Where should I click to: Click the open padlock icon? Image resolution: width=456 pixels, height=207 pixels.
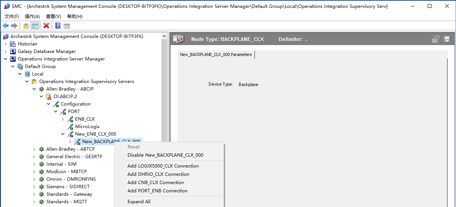[436, 39]
